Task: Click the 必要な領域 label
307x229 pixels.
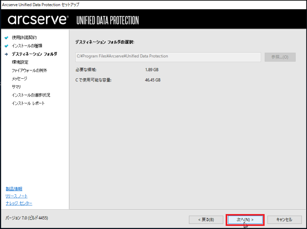Action: 86,70
